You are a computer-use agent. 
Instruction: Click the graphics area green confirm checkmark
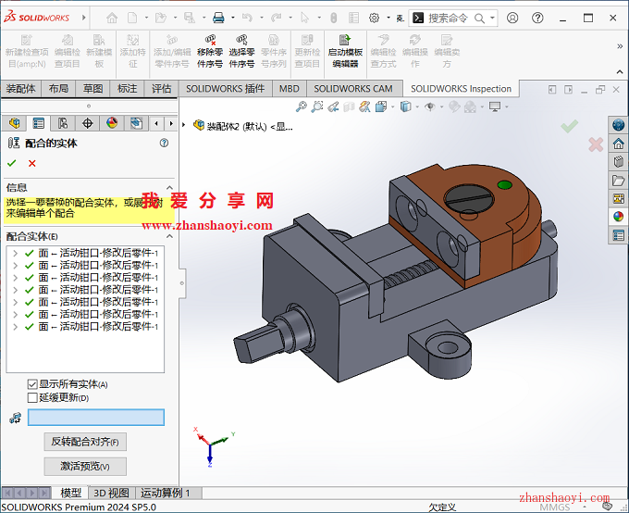coord(569,126)
